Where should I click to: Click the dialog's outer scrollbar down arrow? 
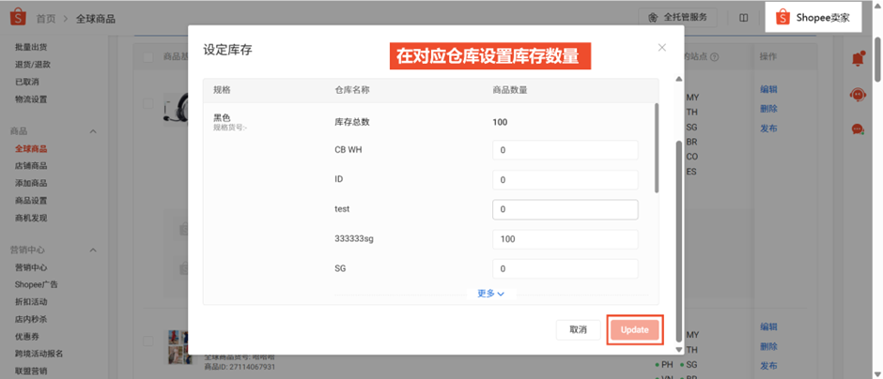point(678,349)
